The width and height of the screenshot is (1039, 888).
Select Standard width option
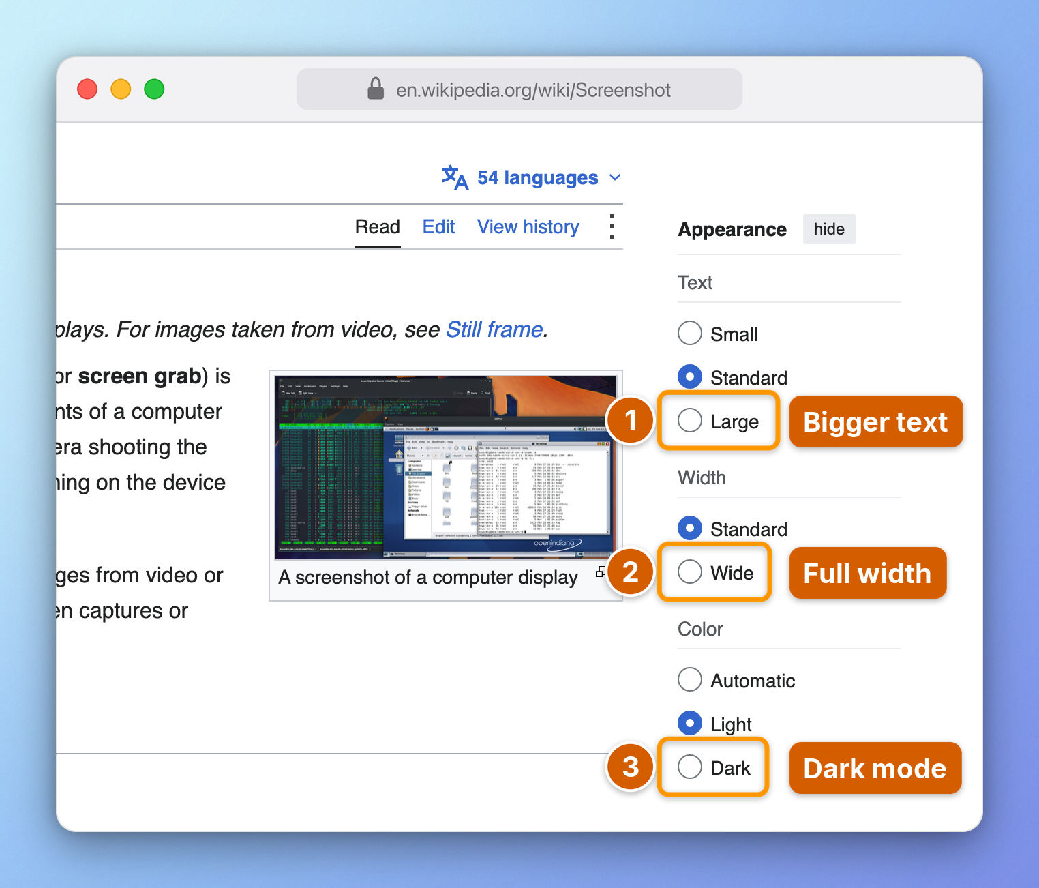coord(690,528)
